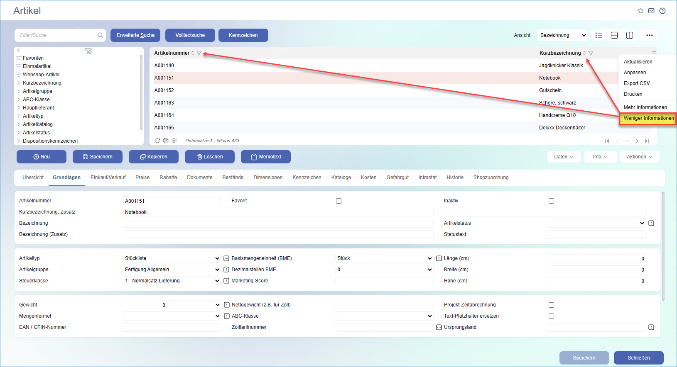Image resolution: width=677 pixels, height=367 pixels.
Task: Click the print icon below the table
Action: 166,141
